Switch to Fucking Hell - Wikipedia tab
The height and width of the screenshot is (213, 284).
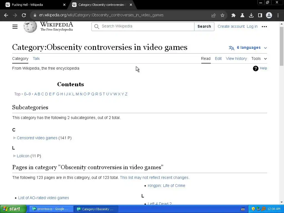point(34,5)
